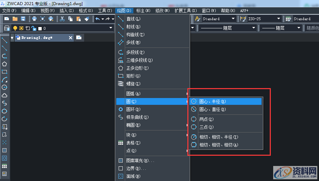This screenshot has width=319, height=181.
Task: Open the second 随层 lineweight dropdown
Action: click(x=298, y=28)
